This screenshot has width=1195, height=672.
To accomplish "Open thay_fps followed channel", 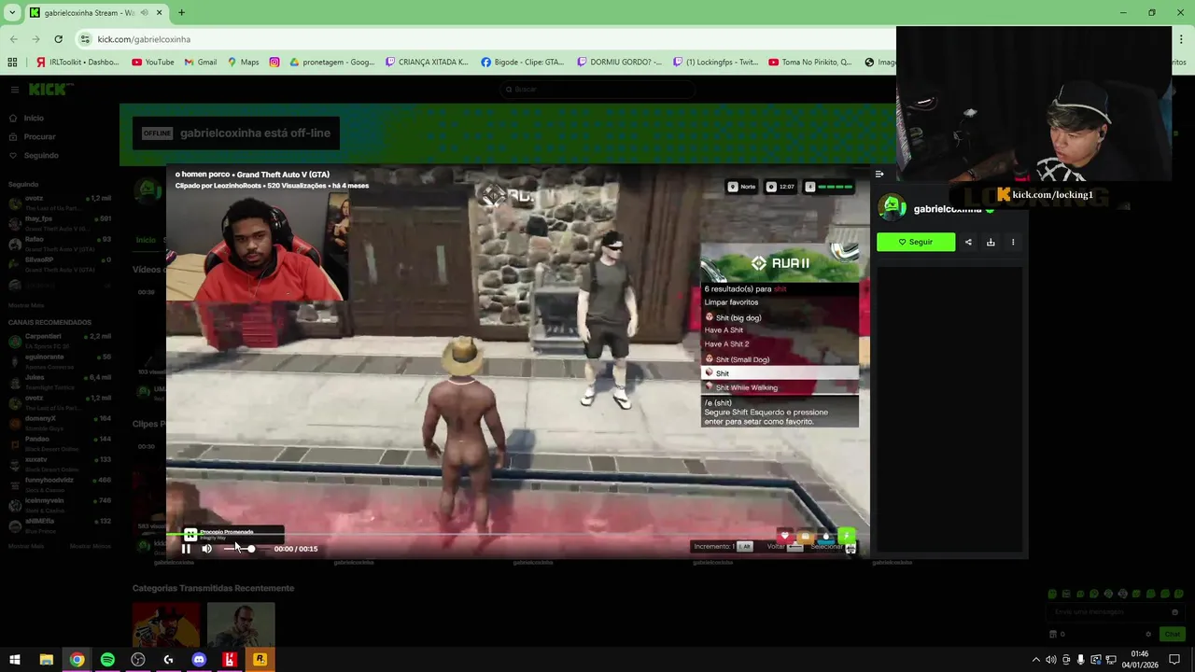I will (60, 223).
